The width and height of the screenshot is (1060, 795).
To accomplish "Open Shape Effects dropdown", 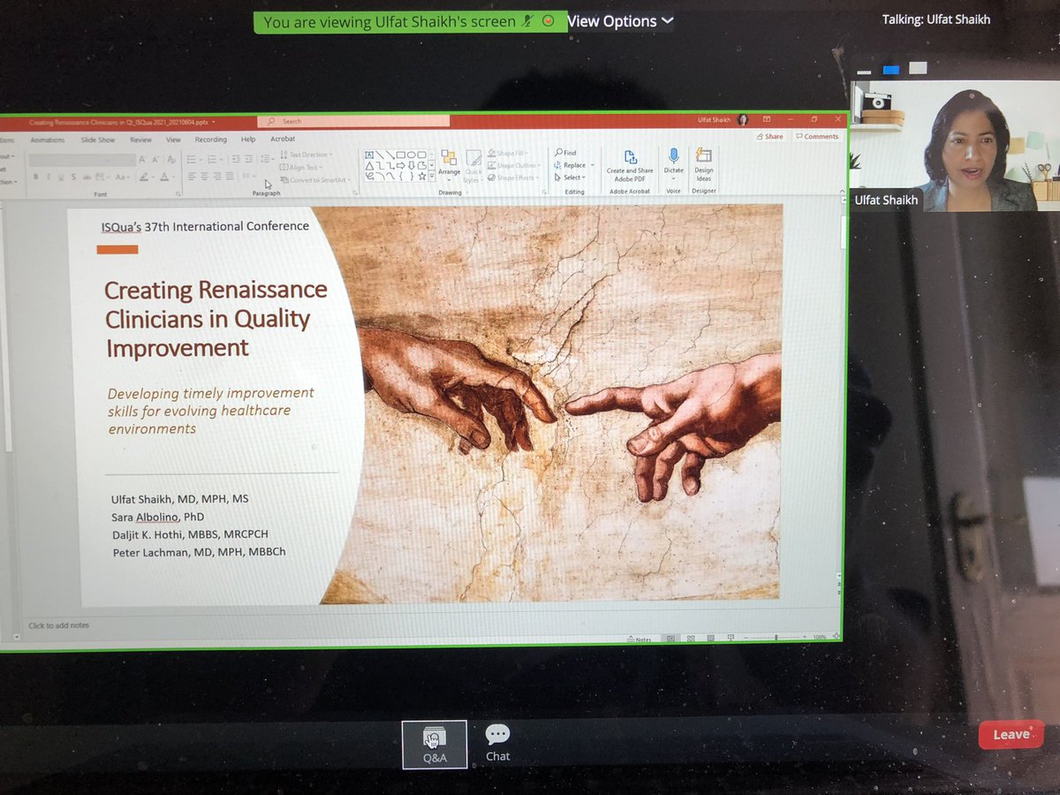I will click(x=511, y=178).
